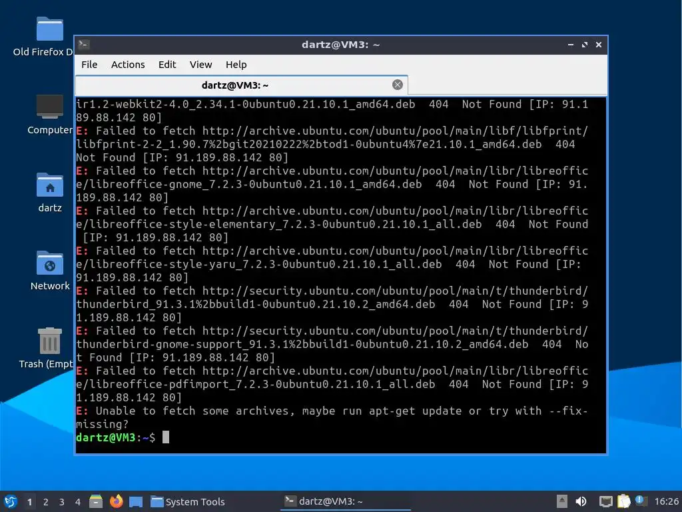Viewport: 682px width, 512px height.
Task: Click the dartz@VM3 terminal taskbar entry
Action: point(346,501)
